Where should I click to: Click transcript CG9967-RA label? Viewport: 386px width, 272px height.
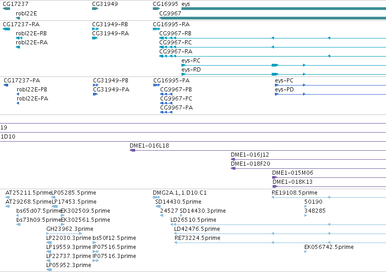(x=176, y=52)
